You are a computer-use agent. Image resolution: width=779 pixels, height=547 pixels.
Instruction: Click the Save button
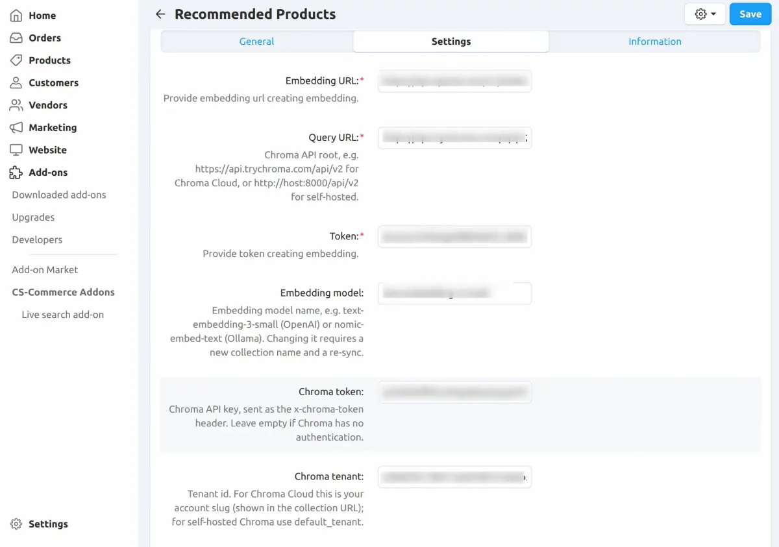pos(750,14)
